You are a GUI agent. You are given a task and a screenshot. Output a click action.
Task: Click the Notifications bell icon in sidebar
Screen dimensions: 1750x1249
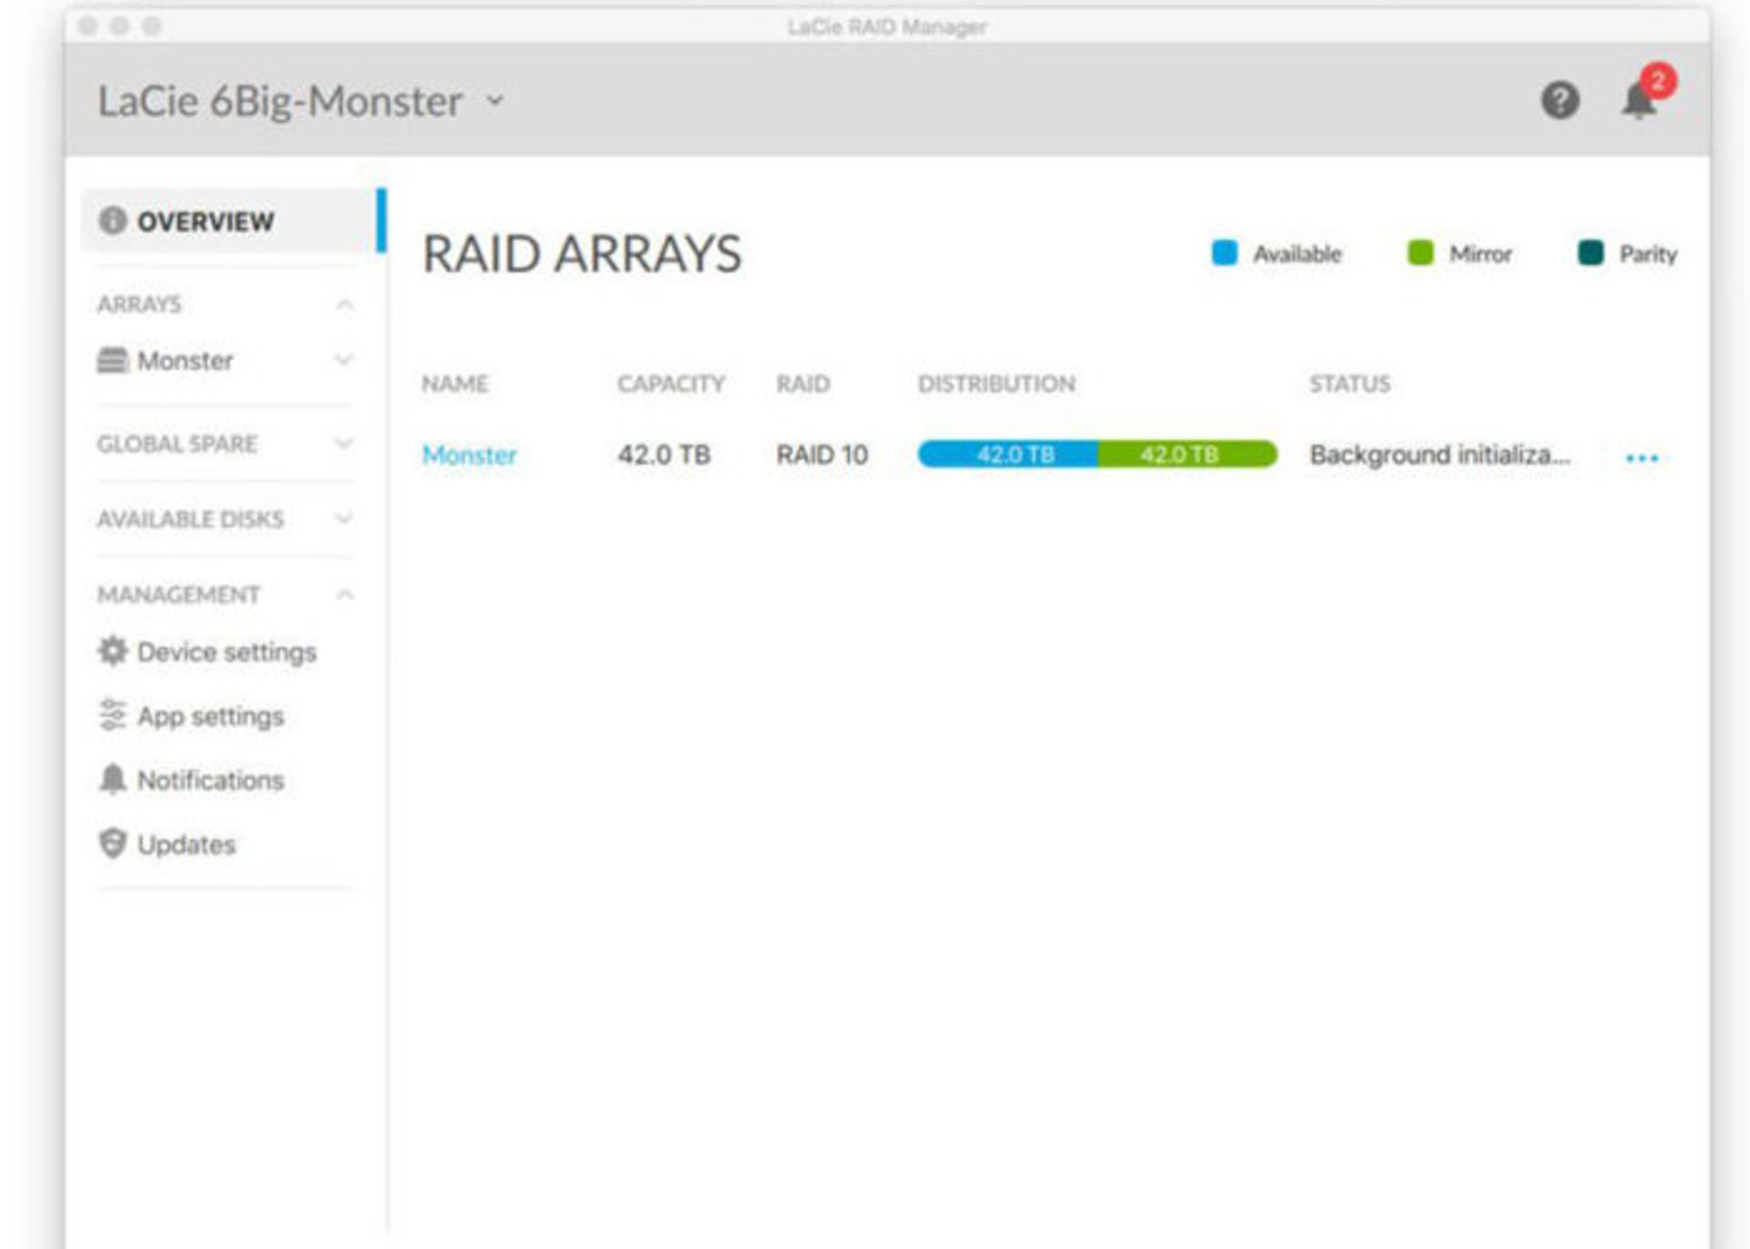click(112, 780)
